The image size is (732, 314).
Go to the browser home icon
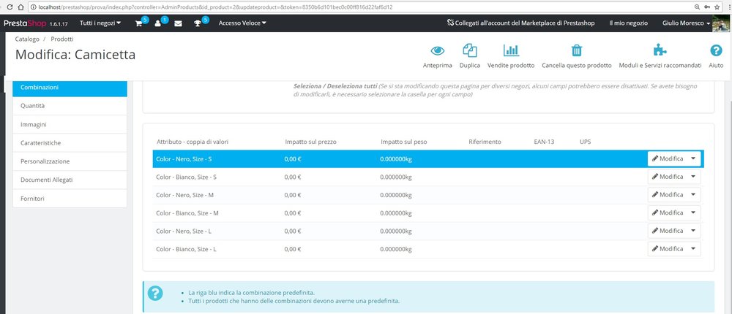pos(20,7)
